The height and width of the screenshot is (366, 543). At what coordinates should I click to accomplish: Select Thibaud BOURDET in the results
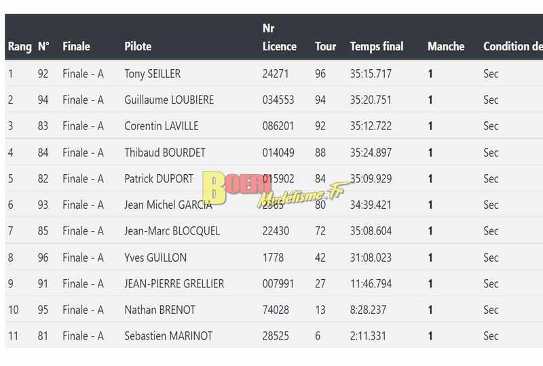pos(165,152)
